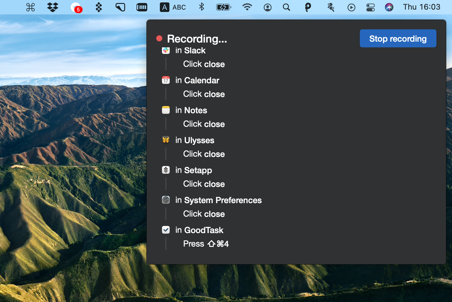Click the circled play menu bar icon

pyautogui.click(x=351, y=7)
